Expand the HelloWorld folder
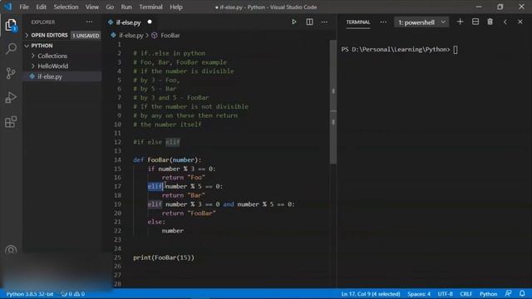The image size is (532, 299). point(52,66)
